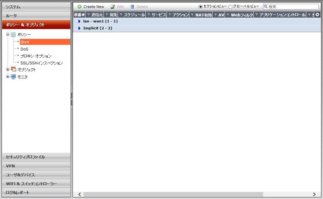Click the Edit pencil icon
Viewport: 323px width, 199px height.
tap(113, 7)
